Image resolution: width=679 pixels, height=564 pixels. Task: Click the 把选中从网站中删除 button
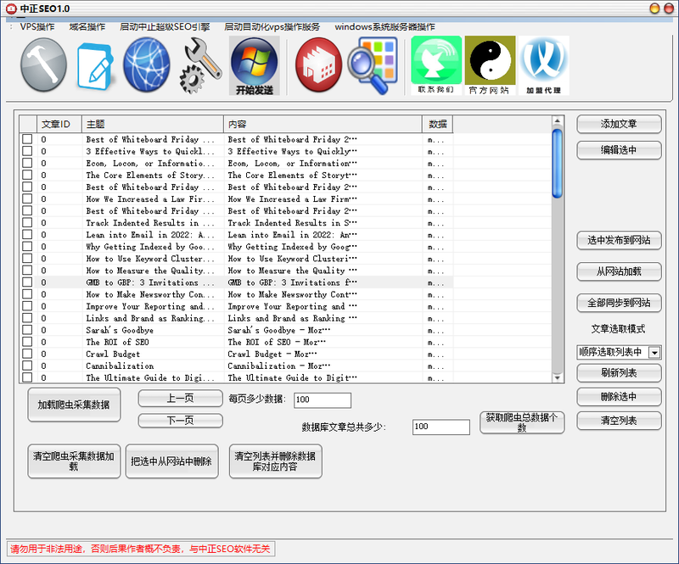pos(171,461)
